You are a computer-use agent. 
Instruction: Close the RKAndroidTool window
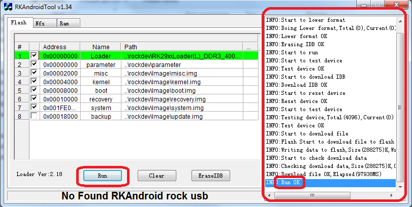(396, 4)
